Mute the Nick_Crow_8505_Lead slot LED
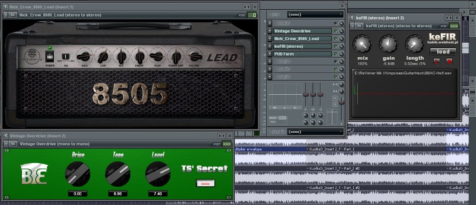This screenshot has height=205, width=476. [x=336, y=38]
